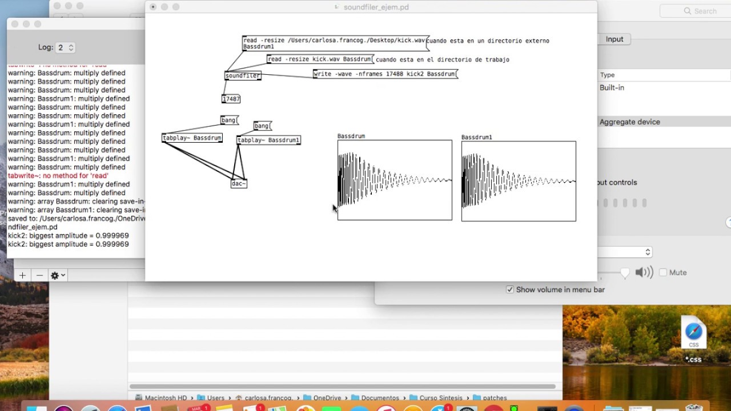Select the Aggregate device row

pos(664,122)
